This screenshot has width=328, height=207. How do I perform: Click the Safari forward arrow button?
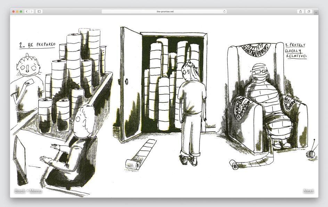coord(32,11)
